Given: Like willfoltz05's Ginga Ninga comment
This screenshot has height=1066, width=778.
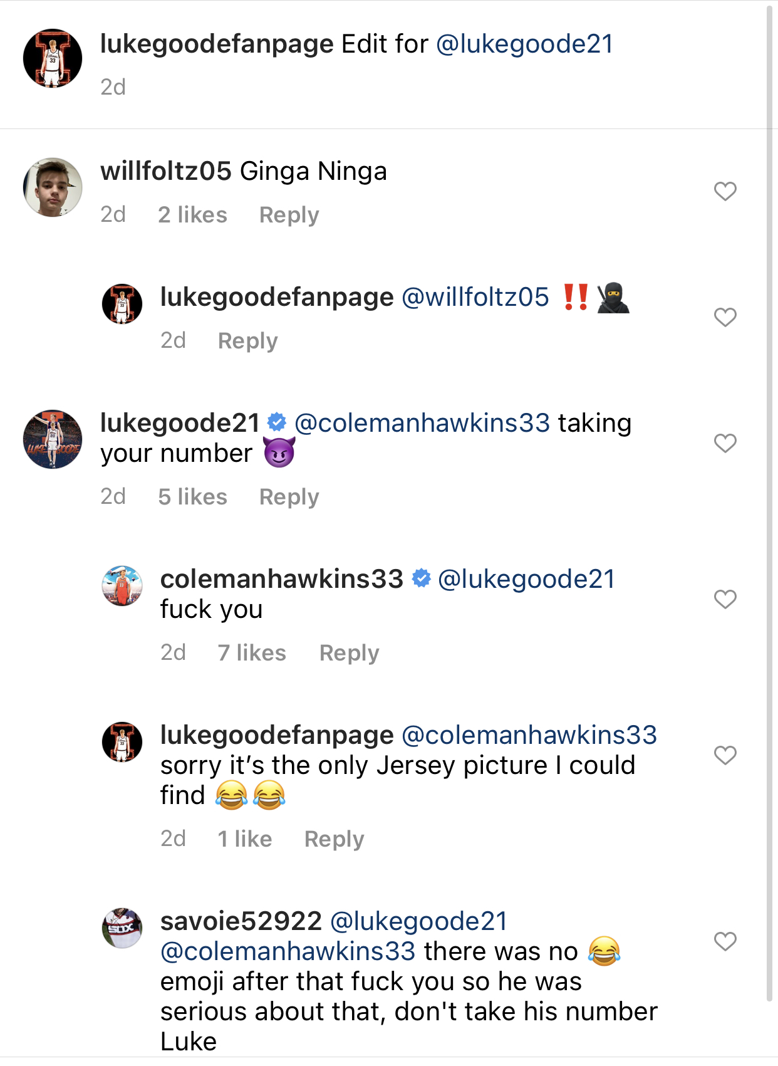Looking at the screenshot, I should pos(725,191).
